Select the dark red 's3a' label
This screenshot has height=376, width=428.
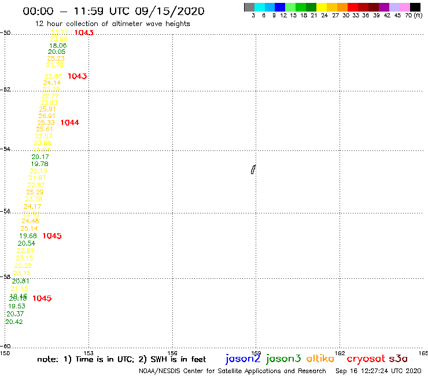coord(399,359)
